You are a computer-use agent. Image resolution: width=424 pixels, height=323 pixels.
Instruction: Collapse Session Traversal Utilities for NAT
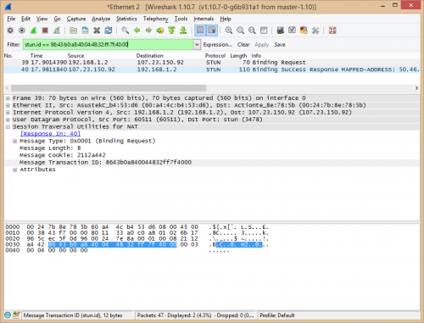[8, 126]
